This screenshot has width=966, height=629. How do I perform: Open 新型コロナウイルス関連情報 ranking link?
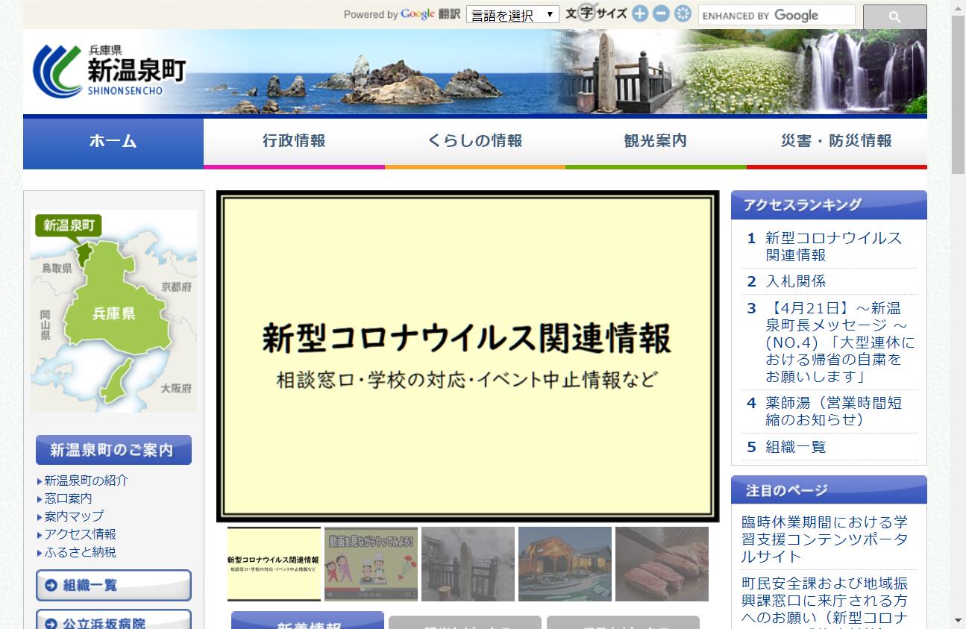tap(831, 246)
